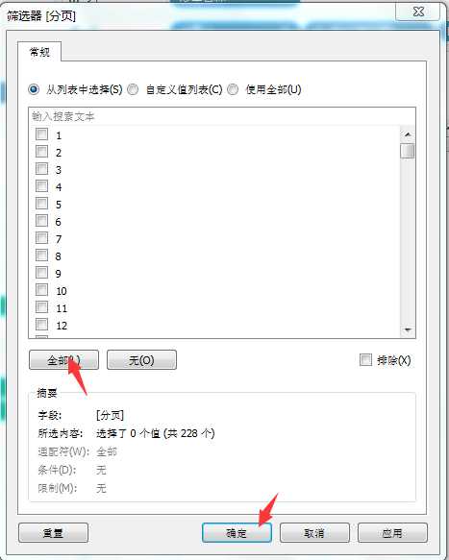Toggle the 排除(X) exclude checkbox
The height and width of the screenshot is (560, 449).
tap(365, 359)
